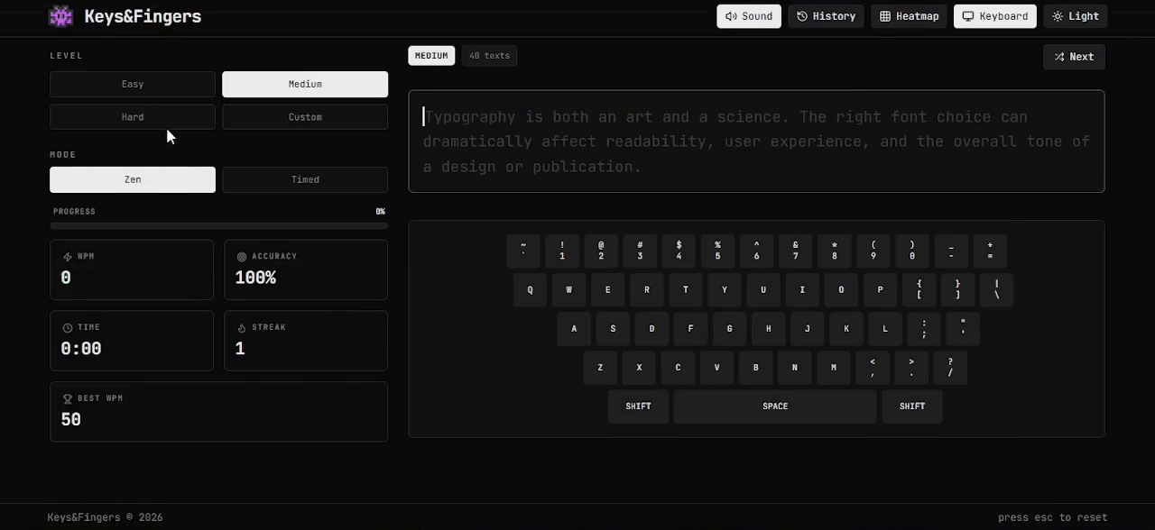Image resolution: width=1155 pixels, height=530 pixels.
Task: Click the Keys&Fingers title text
Action: (143, 16)
